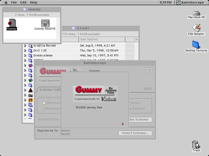
Task: Open the Help menu
Action: click(34, 3)
